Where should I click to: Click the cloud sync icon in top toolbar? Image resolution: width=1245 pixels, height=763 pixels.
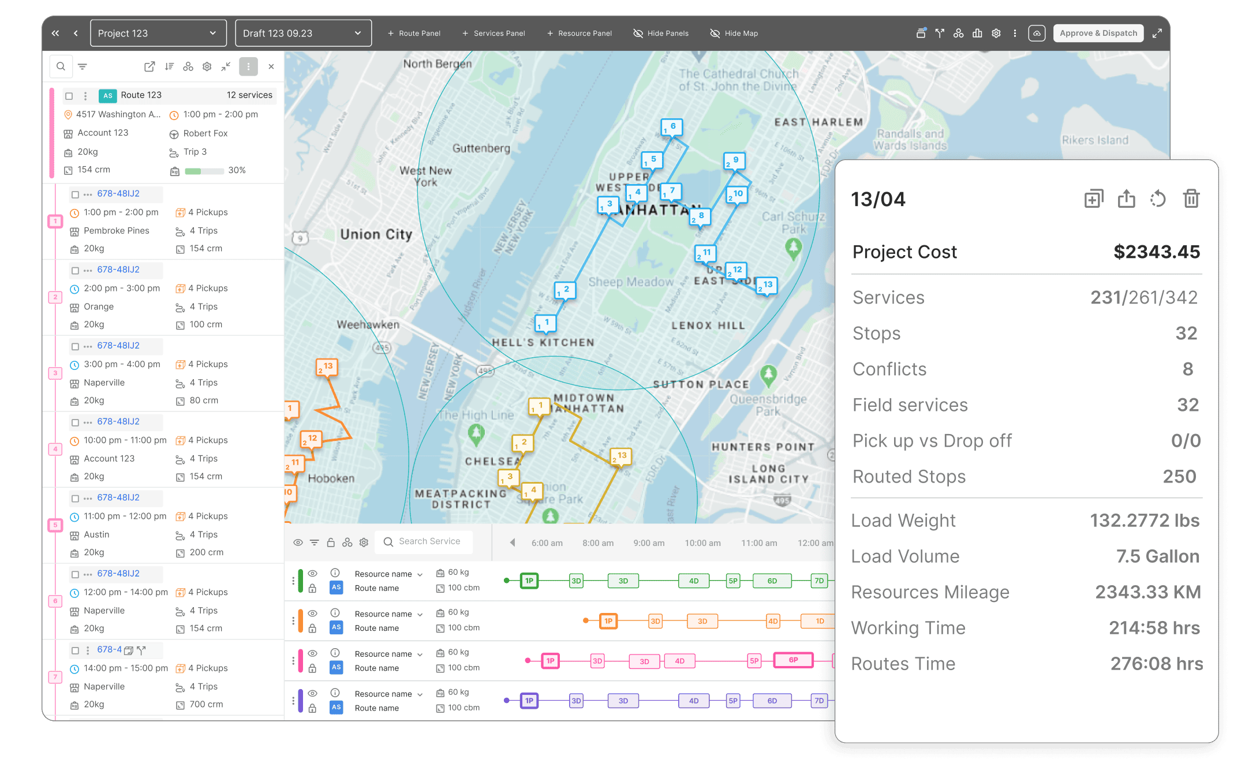pyautogui.click(x=1037, y=33)
